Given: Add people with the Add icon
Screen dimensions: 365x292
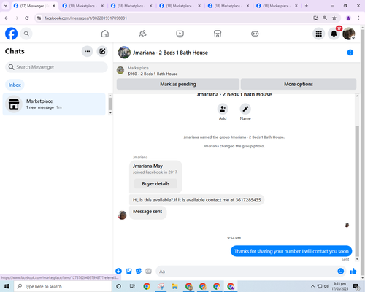Looking at the screenshot, I should pyautogui.click(x=223, y=109).
